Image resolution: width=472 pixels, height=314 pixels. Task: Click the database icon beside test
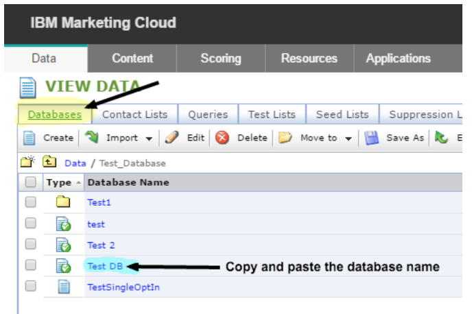point(64,224)
